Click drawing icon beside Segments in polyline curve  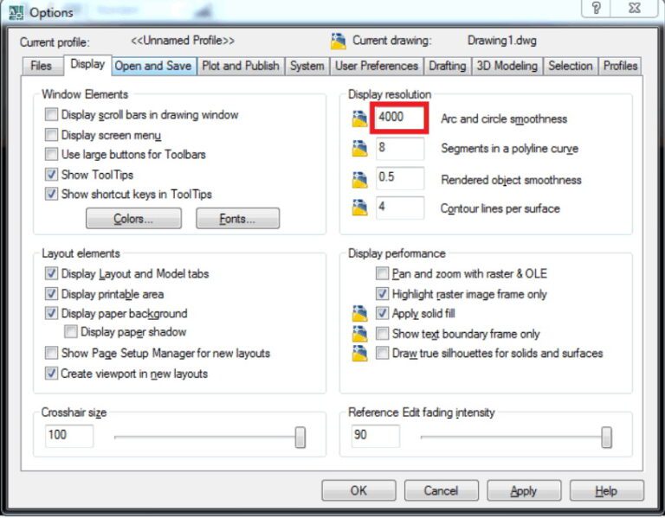click(359, 149)
